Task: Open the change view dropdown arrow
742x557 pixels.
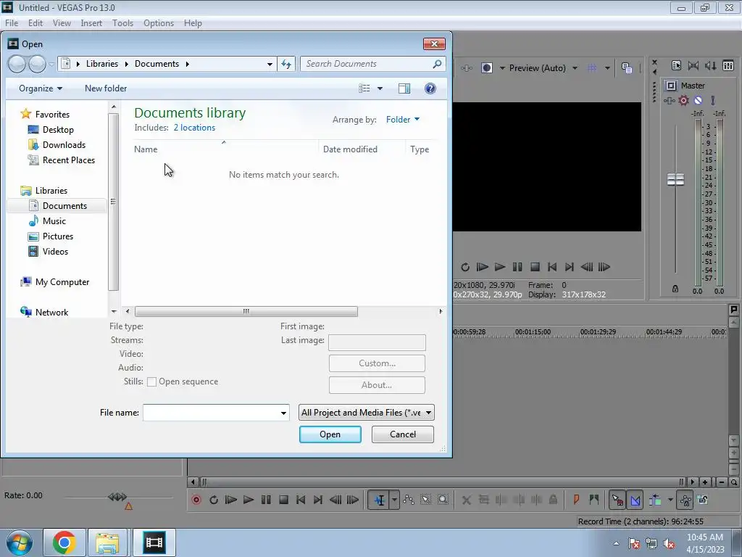Action: 380,88
